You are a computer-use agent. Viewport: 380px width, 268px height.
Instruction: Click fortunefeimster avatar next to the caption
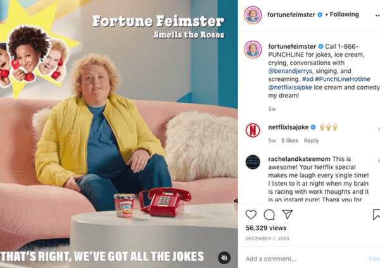pyautogui.click(x=253, y=49)
